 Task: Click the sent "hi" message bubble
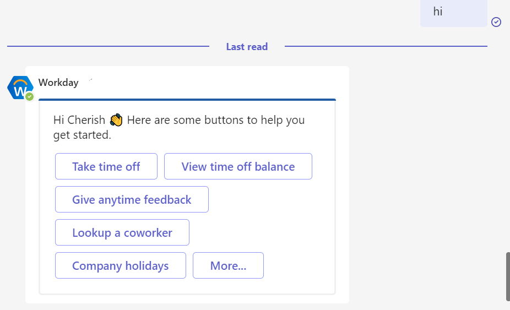click(453, 12)
